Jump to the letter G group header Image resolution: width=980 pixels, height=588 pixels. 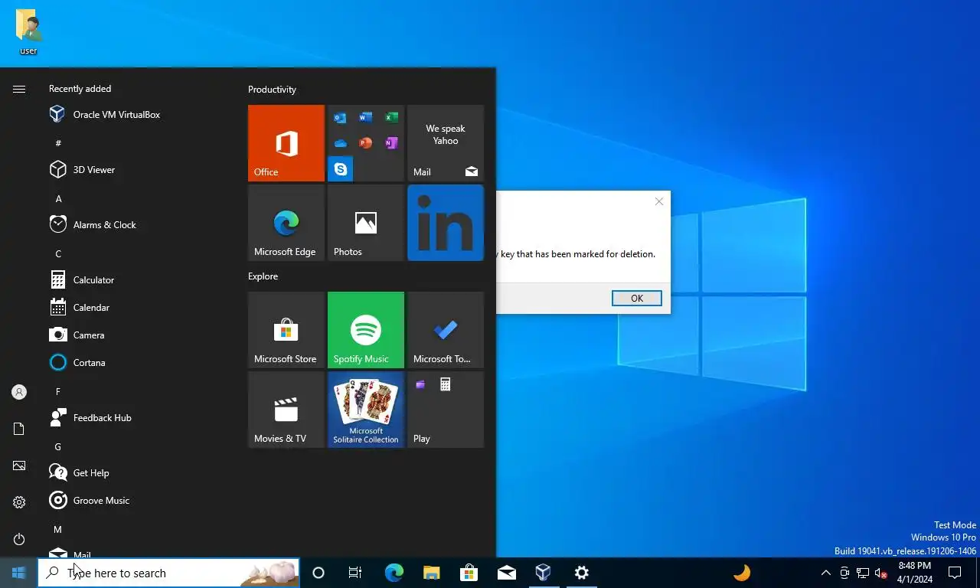[x=58, y=446]
